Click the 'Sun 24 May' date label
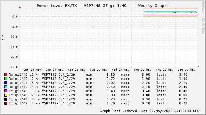Screen dimensions: 206x115 click(x=54, y=70)
